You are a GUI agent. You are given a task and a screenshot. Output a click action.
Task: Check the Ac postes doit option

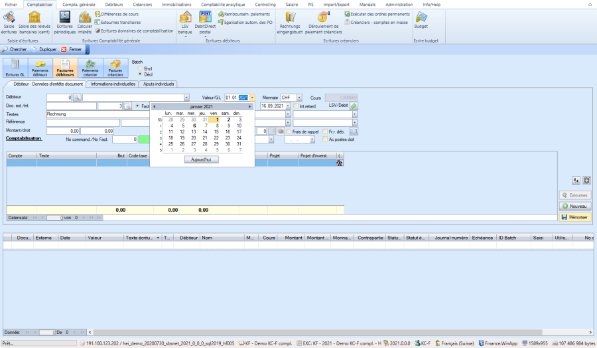(324, 139)
